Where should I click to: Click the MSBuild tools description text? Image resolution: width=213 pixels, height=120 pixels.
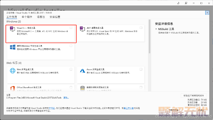pos(179,33)
